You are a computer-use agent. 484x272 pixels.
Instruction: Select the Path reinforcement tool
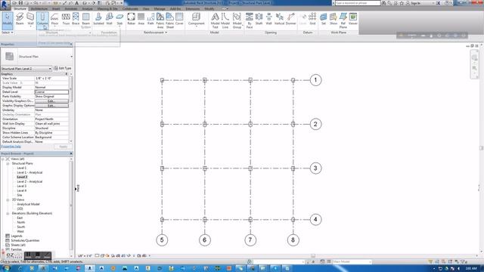(x=150, y=19)
